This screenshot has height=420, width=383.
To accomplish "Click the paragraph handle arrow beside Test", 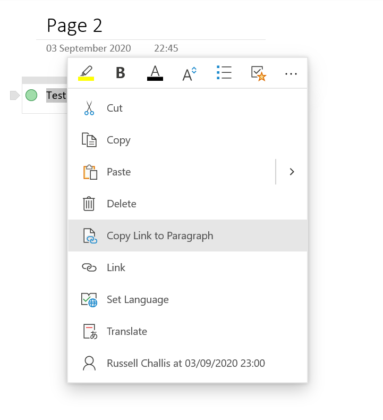I will click(15, 95).
